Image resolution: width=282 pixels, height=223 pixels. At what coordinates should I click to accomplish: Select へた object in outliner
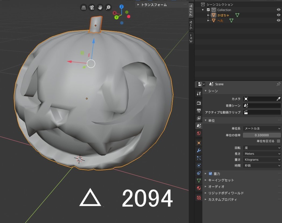(x=220, y=21)
